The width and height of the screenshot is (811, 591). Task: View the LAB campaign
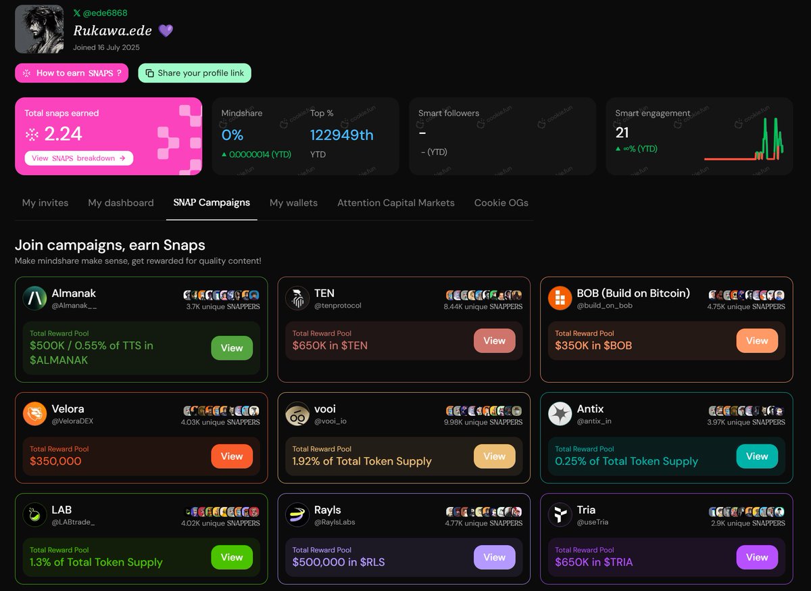pos(232,558)
